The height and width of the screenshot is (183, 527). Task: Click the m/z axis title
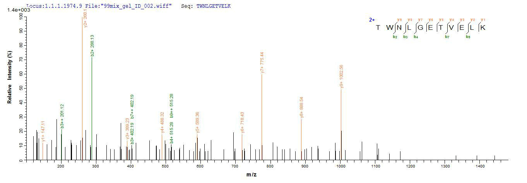click(252, 175)
